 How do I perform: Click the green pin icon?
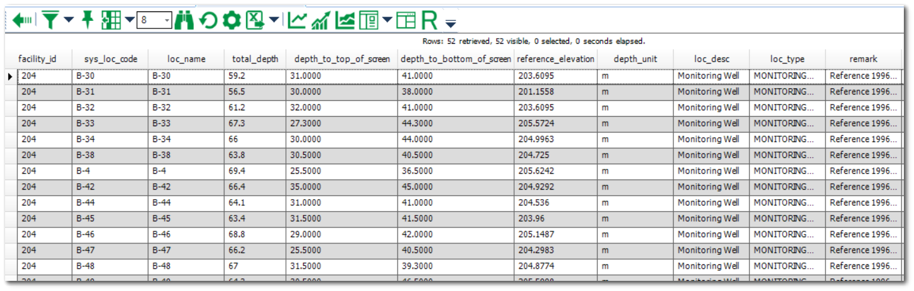(87, 20)
